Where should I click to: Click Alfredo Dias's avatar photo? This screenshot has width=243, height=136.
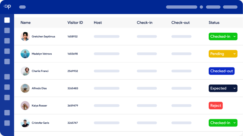25,88
